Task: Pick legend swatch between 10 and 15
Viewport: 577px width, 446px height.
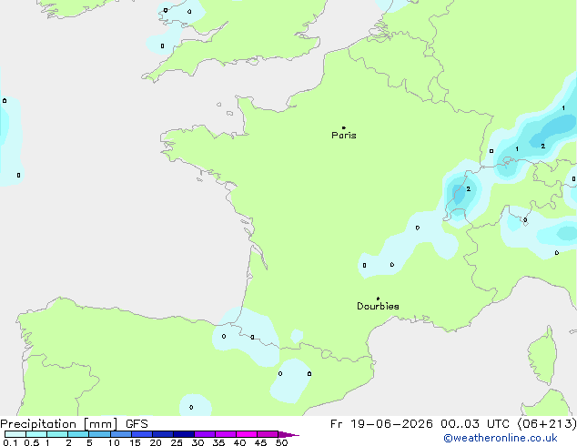Action: tap(121, 434)
